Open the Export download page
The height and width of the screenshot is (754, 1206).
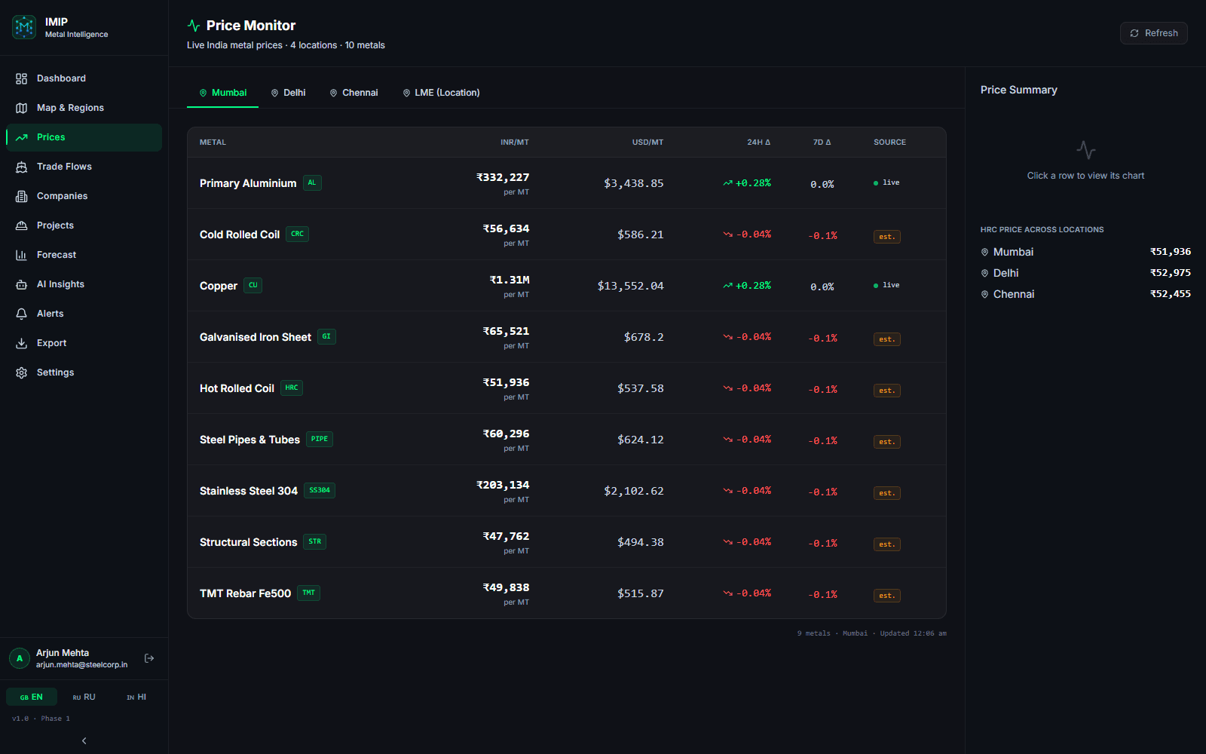[x=84, y=343]
